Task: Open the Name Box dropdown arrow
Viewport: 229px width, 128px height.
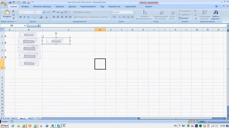Action: [25, 26]
